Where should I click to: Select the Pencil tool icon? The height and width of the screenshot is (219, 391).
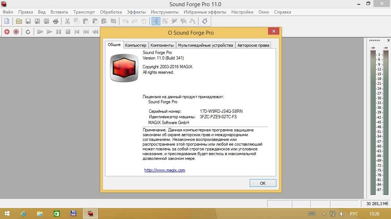174,21
